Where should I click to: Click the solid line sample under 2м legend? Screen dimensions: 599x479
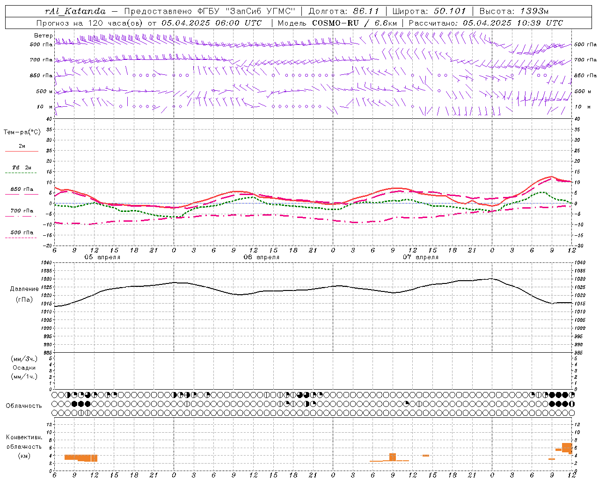[22, 152]
